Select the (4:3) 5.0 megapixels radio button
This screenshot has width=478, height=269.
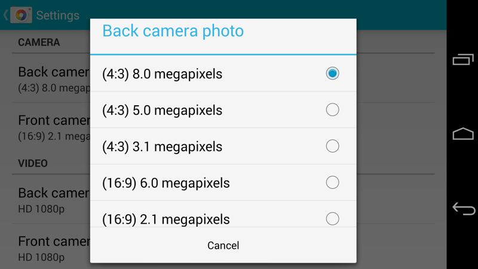click(x=332, y=110)
